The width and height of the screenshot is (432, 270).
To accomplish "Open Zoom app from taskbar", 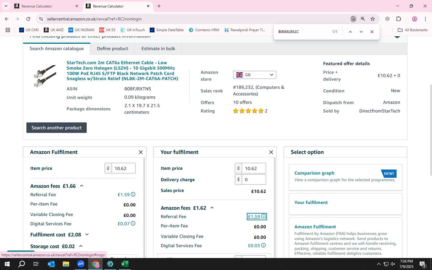I will (81, 264).
